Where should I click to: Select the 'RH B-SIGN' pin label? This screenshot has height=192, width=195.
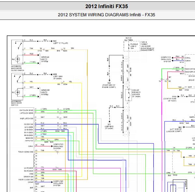[x=29, y=135]
